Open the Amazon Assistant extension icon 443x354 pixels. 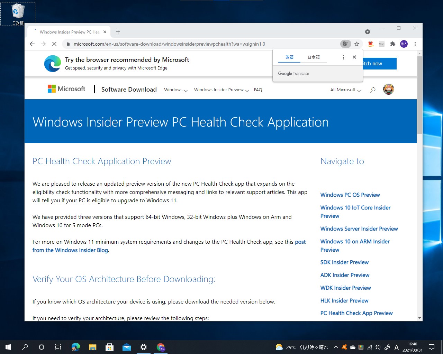[x=370, y=44]
